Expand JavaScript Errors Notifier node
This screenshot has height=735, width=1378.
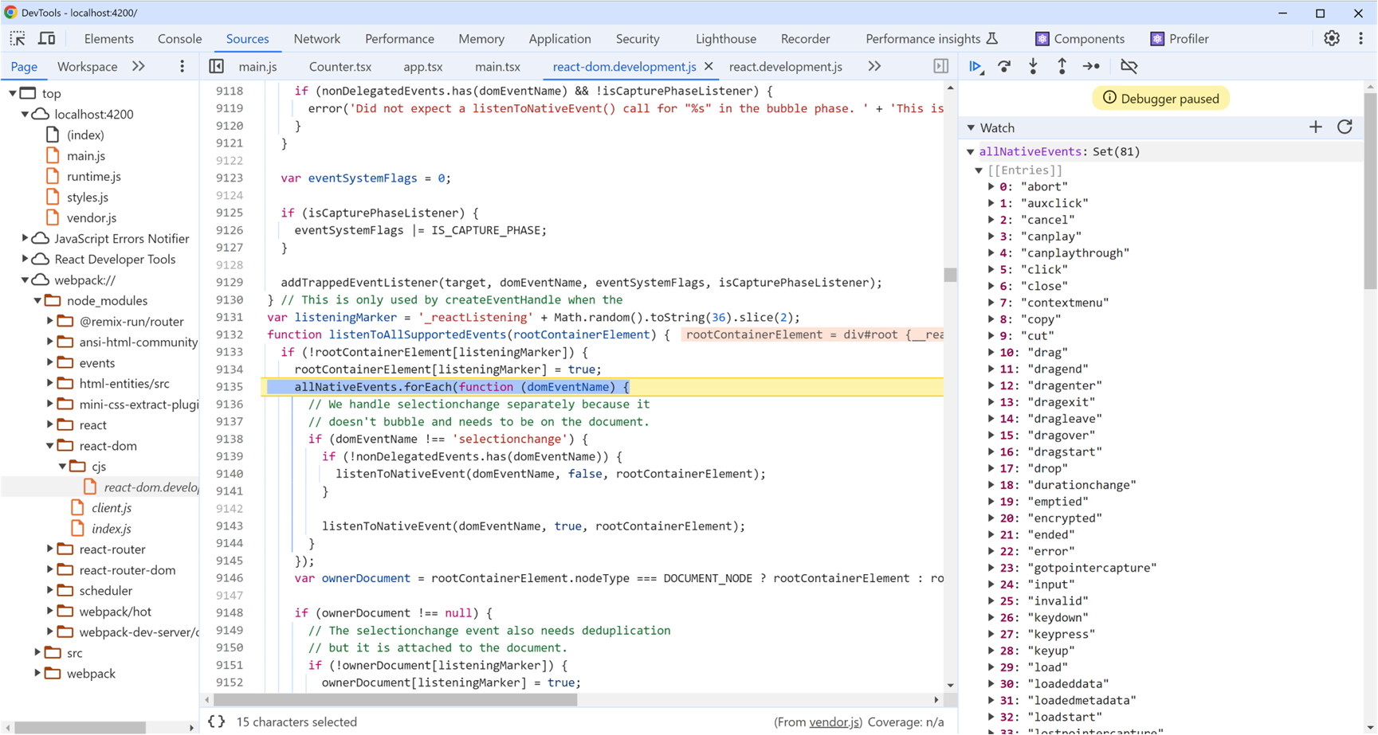click(26, 238)
